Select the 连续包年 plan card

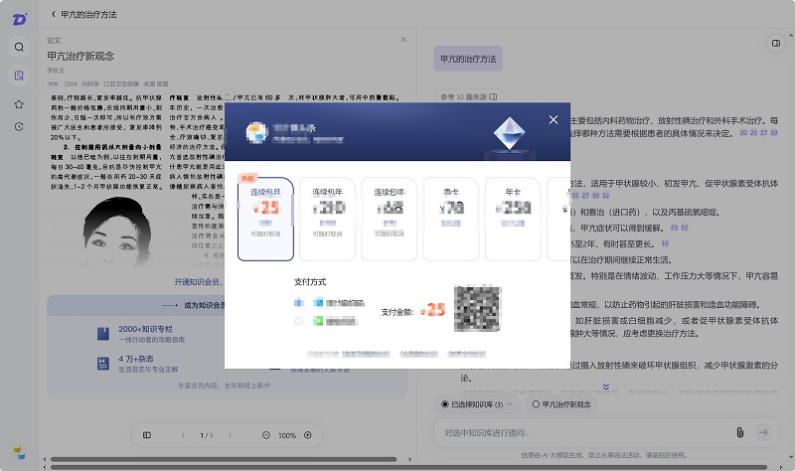328,219
